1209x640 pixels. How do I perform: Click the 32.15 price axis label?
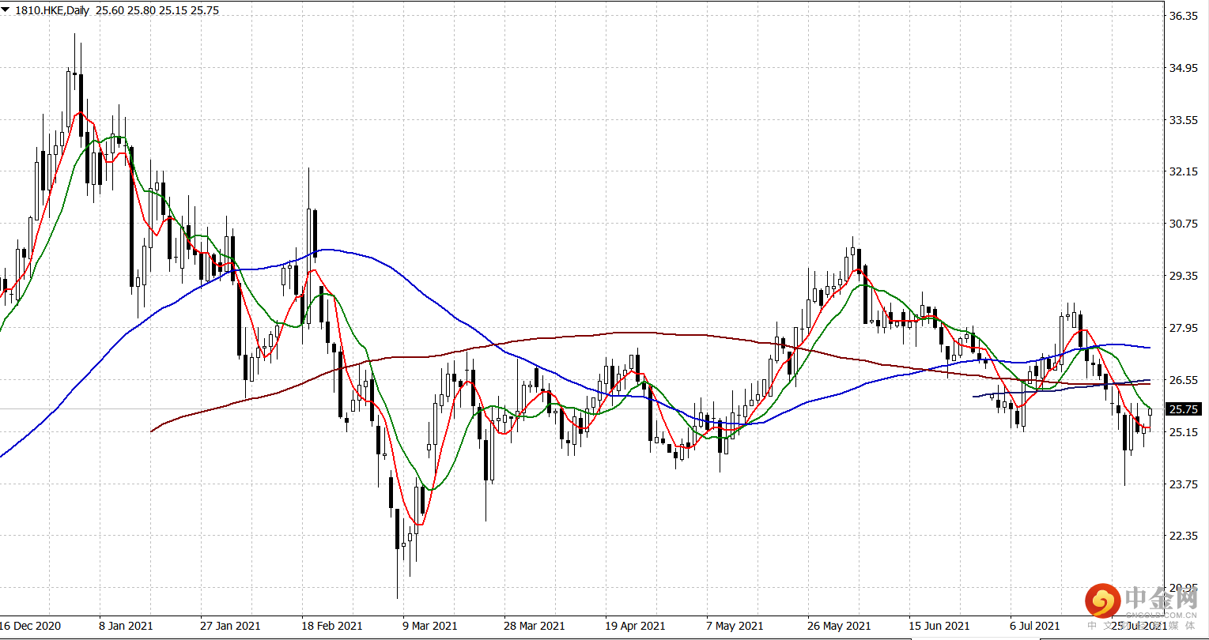point(1184,171)
